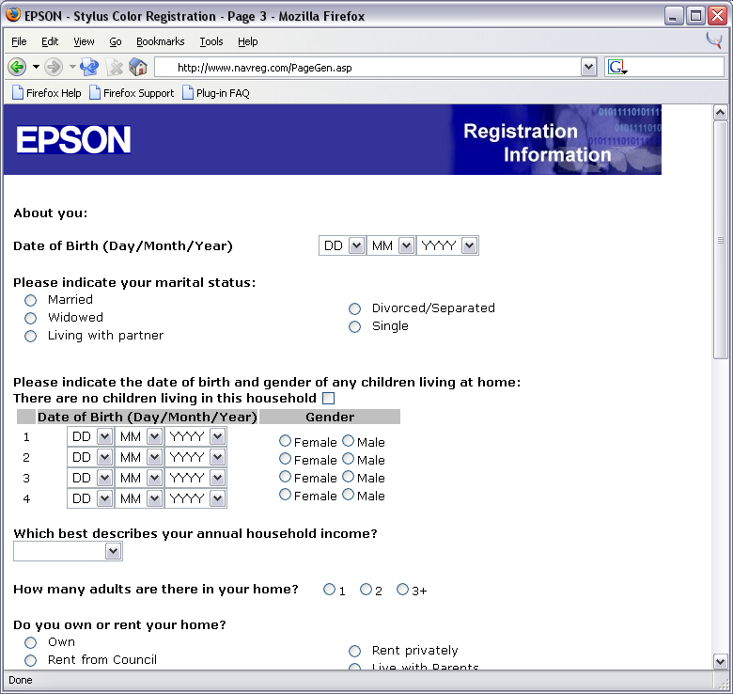Go to the Home page icon

pyautogui.click(x=138, y=67)
